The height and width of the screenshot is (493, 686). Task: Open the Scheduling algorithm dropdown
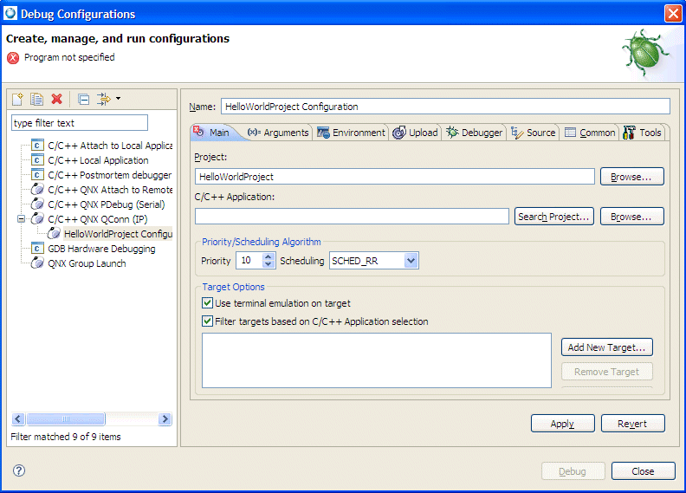tap(411, 261)
